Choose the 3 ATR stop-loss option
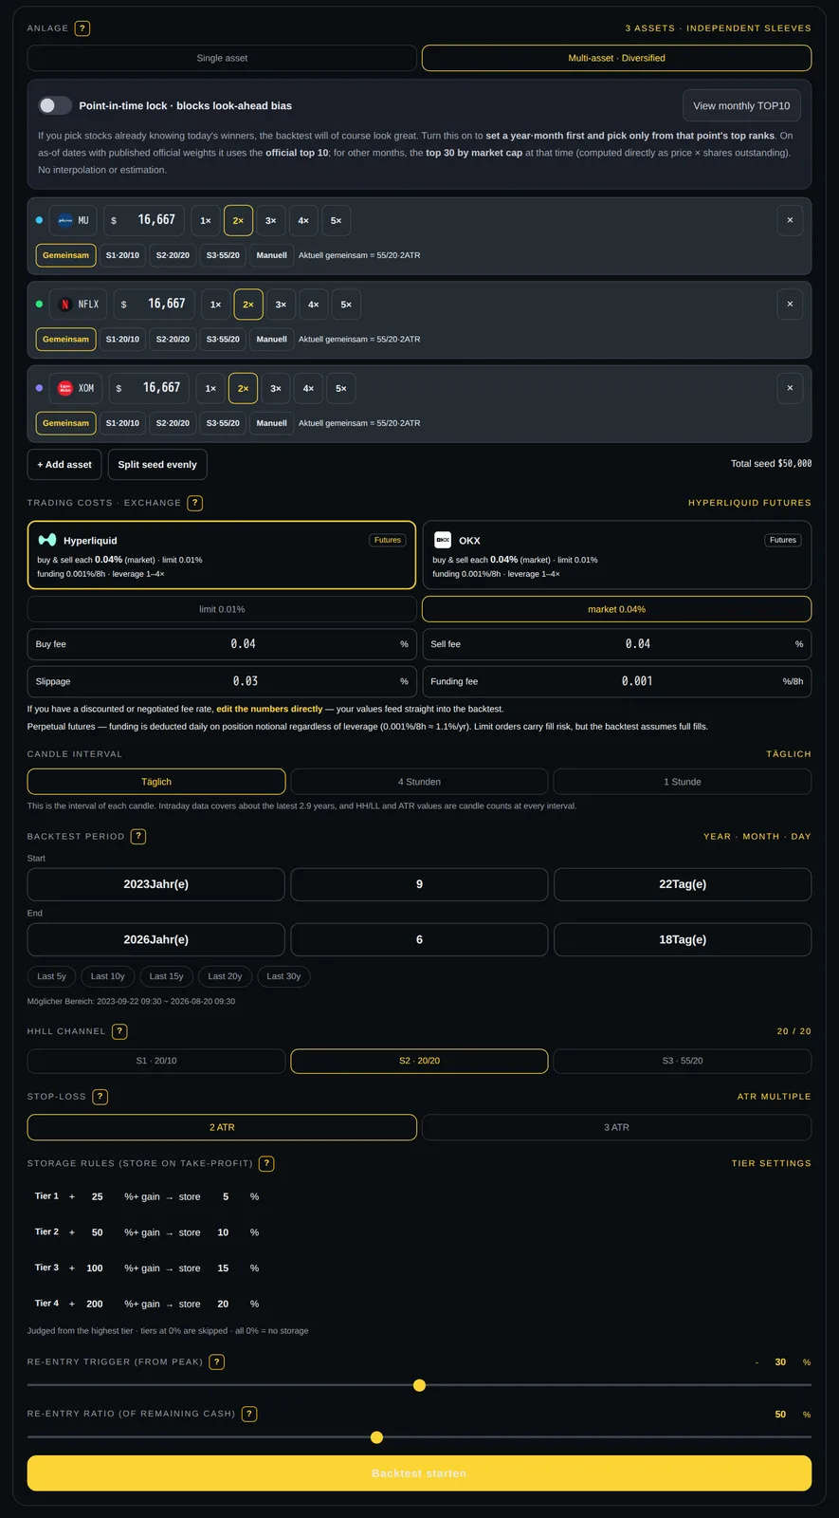Viewport: 839px width, 1518px height. tap(616, 1127)
